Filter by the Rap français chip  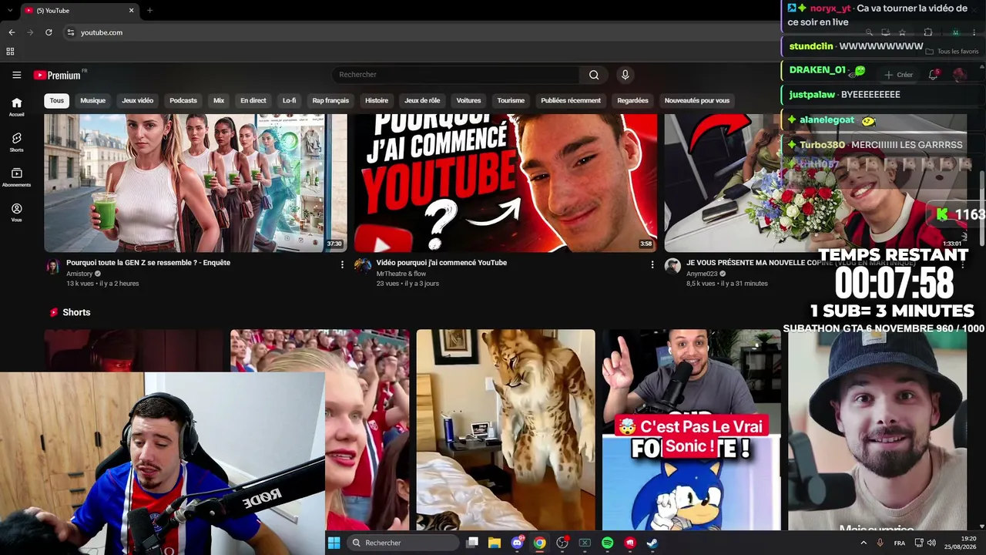[330, 100]
